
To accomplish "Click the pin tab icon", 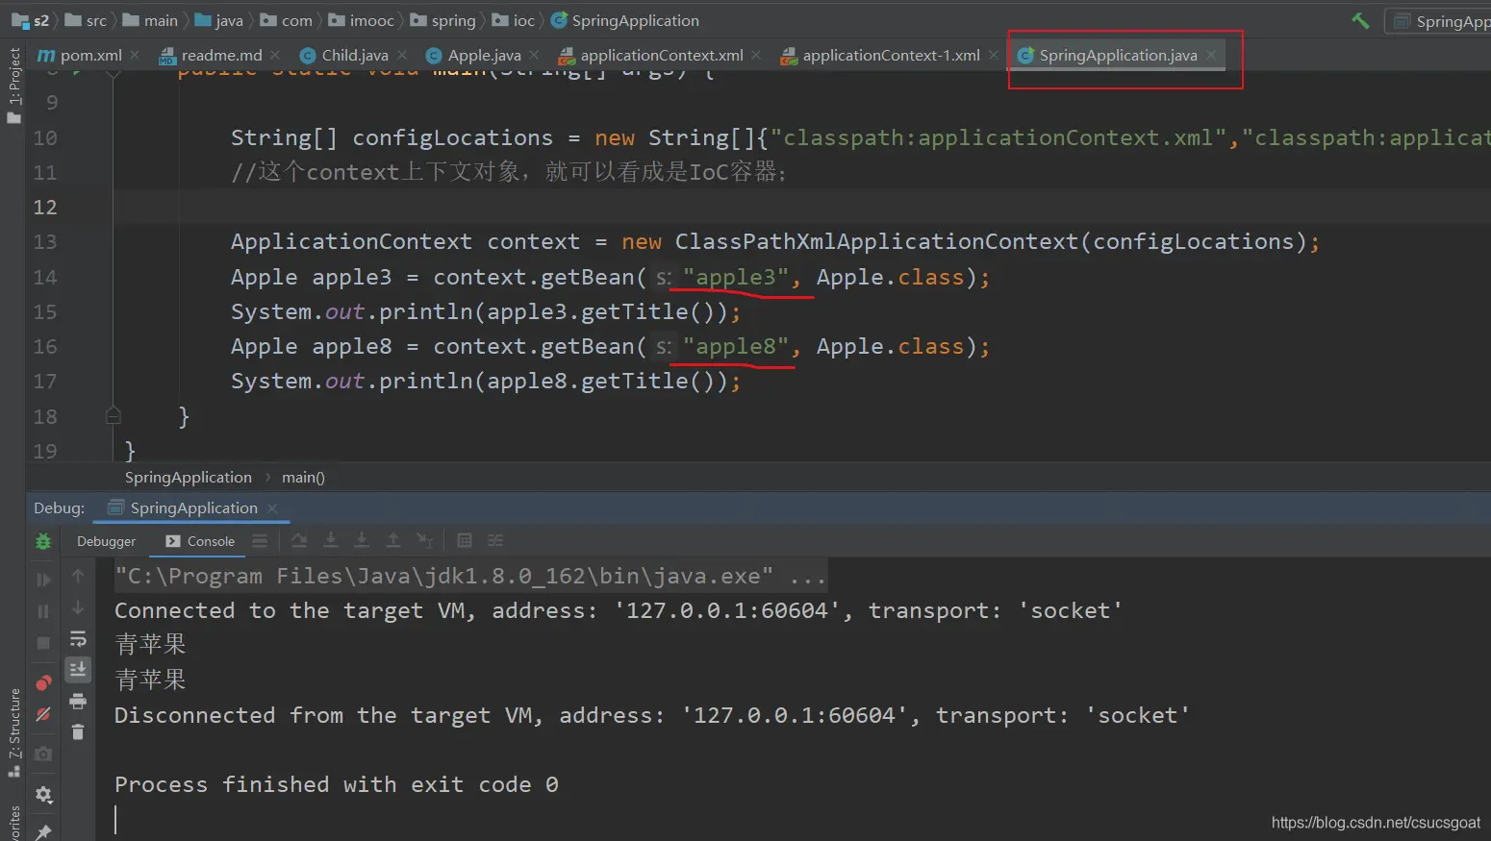I will [43, 831].
